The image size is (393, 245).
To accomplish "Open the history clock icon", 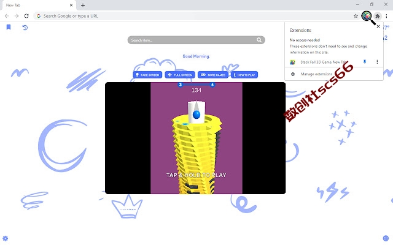I will click(x=25, y=27).
